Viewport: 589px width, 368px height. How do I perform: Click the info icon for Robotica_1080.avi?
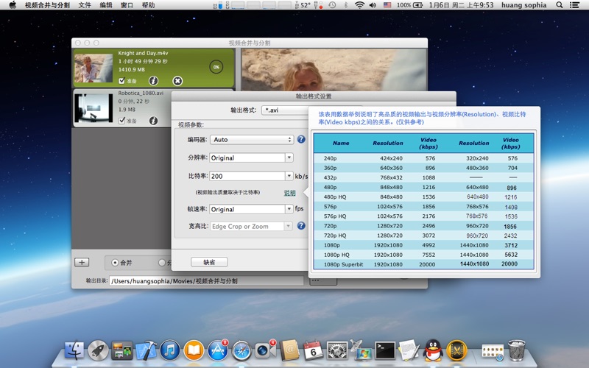click(x=153, y=121)
